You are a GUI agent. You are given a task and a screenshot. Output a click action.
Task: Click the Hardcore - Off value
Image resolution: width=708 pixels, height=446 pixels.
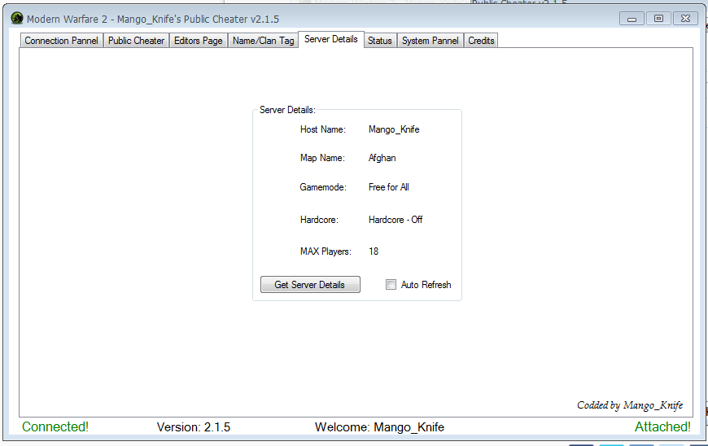pos(396,220)
